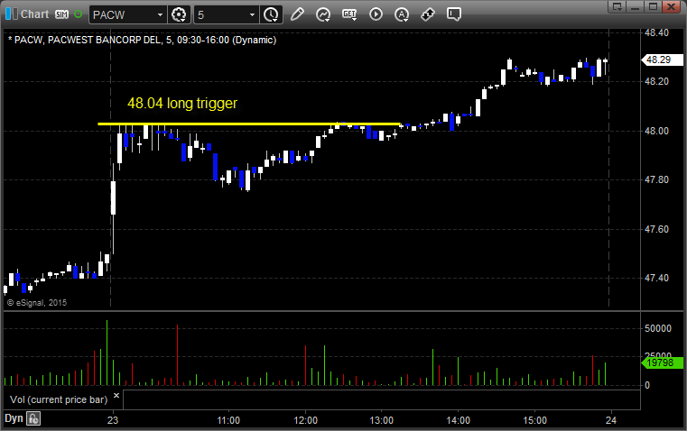Click the 12:00 time axis label
The image size is (687, 431).
pyautogui.click(x=305, y=420)
